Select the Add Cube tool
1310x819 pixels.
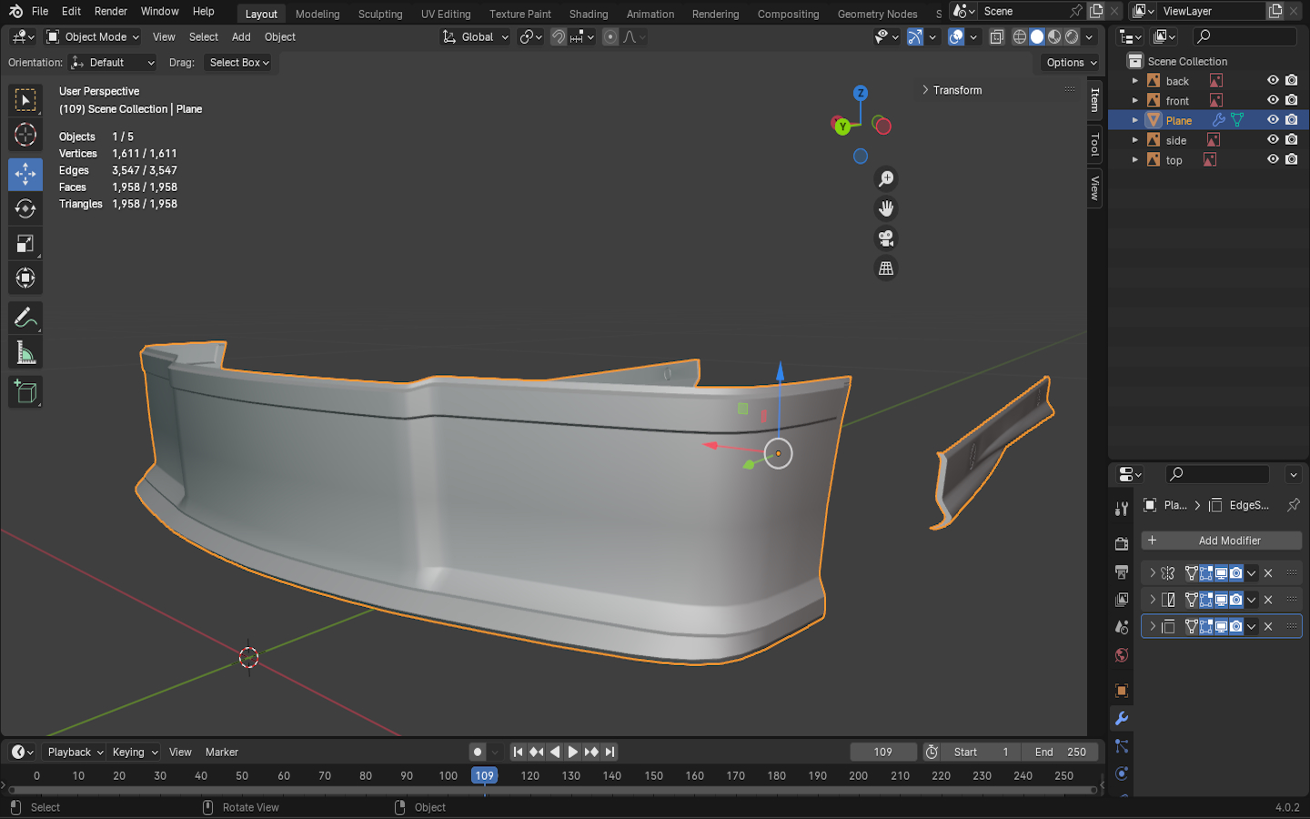[x=25, y=392]
